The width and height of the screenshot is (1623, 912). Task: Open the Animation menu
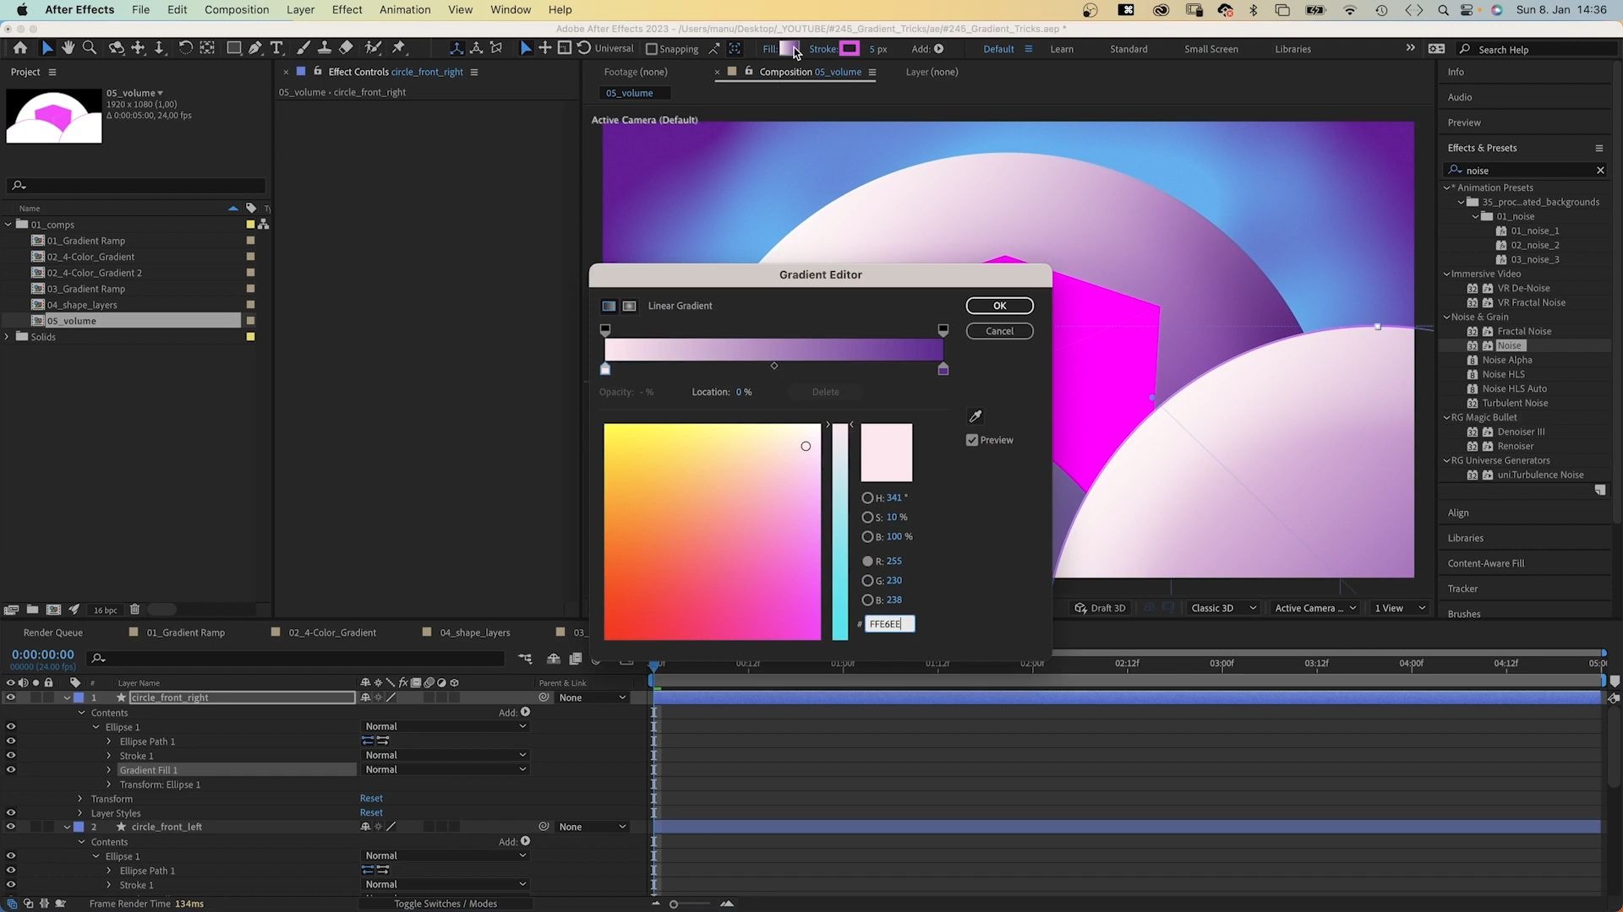[405, 10]
